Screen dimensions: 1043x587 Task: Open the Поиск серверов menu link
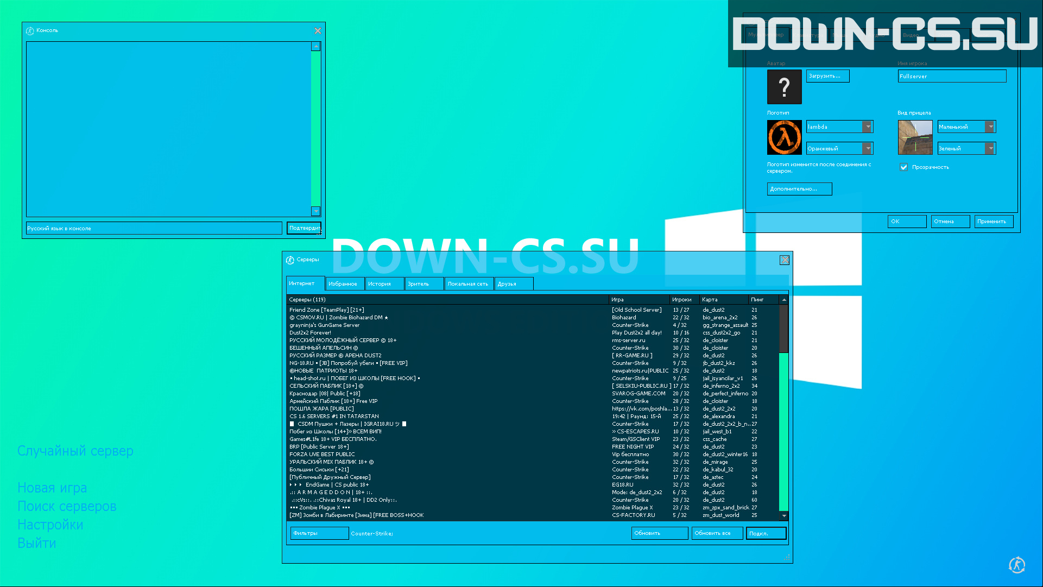pyautogui.click(x=67, y=506)
